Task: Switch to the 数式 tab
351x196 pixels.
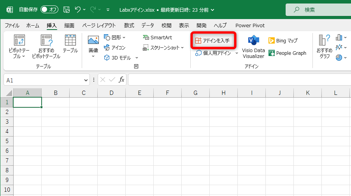Action: pos(129,26)
